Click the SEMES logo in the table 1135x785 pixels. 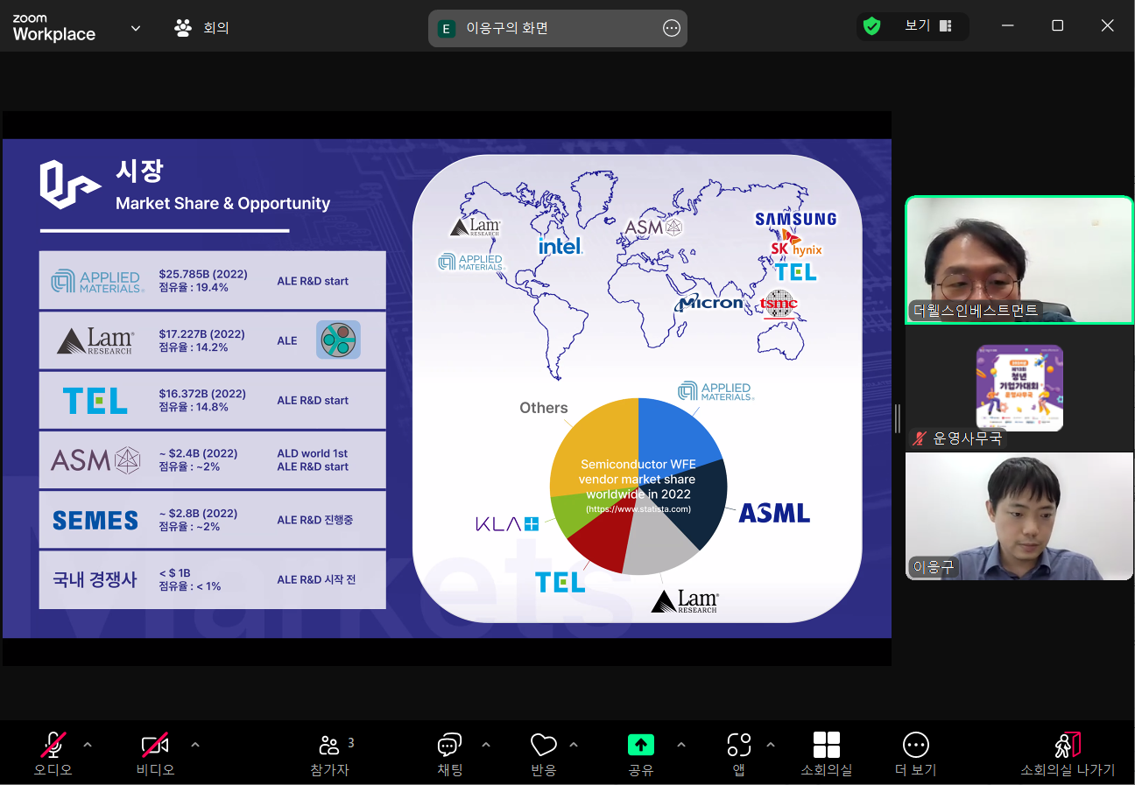tap(95, 521)
